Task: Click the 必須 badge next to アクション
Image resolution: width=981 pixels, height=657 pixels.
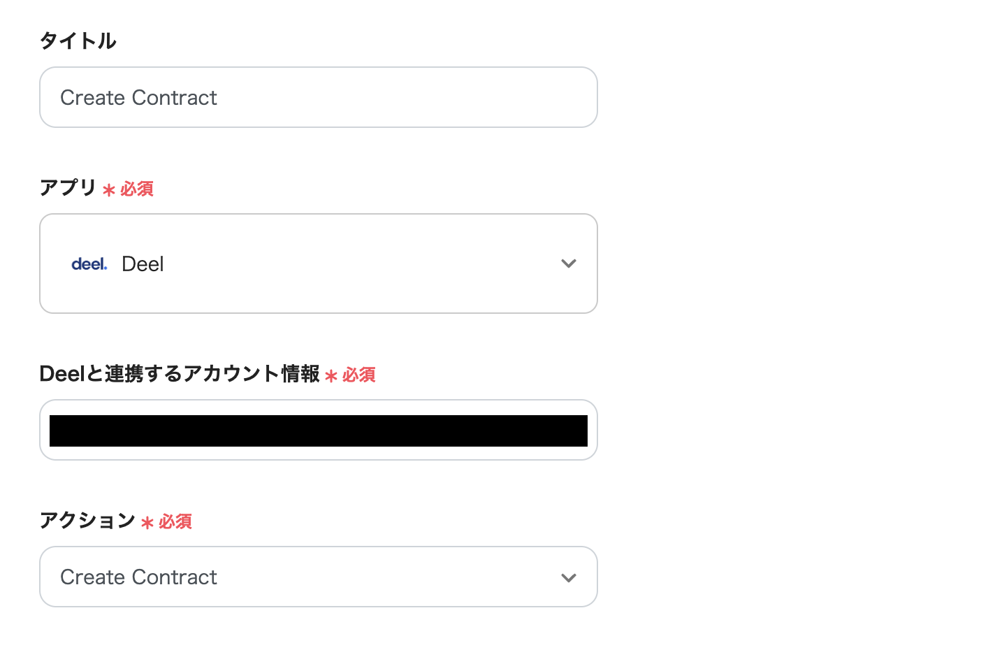Action: click(175, 521)
